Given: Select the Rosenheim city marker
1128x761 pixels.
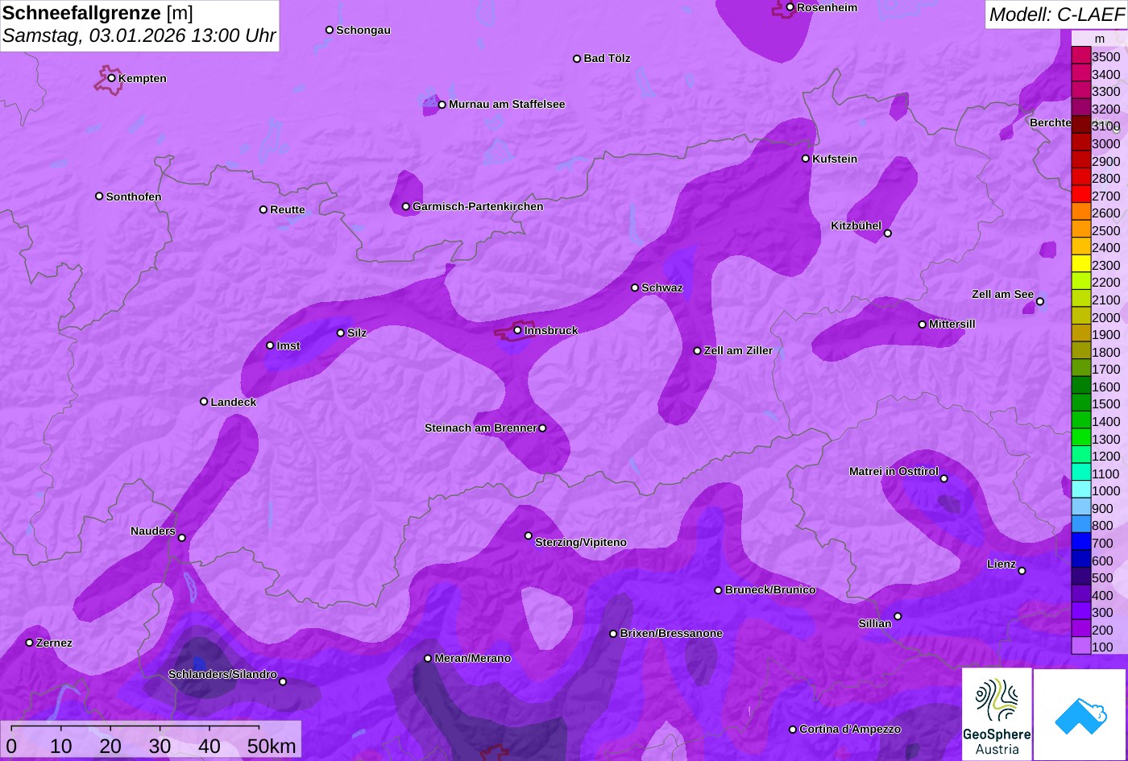Looking at the screenshot, I should tap(790, 7).
